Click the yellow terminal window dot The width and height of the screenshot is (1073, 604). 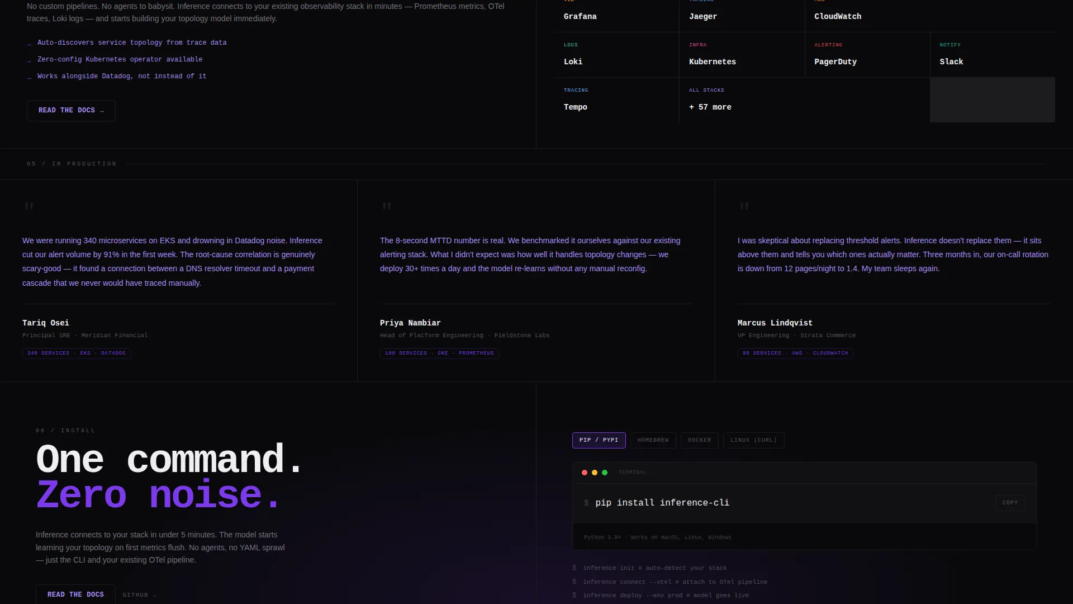[x=595, y=473]
